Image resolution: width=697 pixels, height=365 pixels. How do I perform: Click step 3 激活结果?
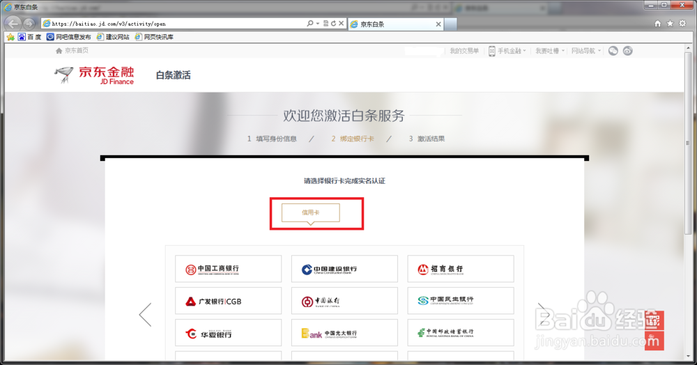click(427, 139)
